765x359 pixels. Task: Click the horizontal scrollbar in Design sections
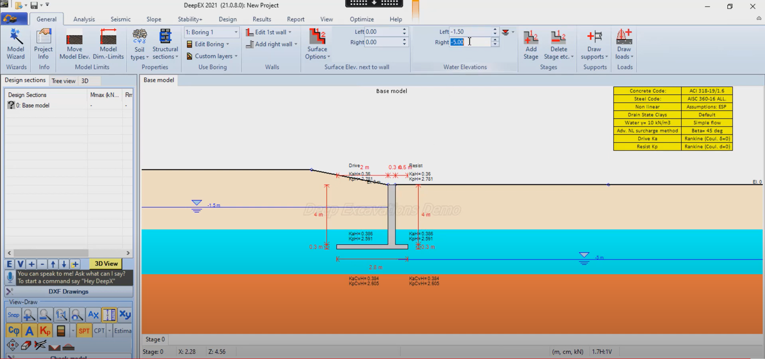click(x=51, y=253)
